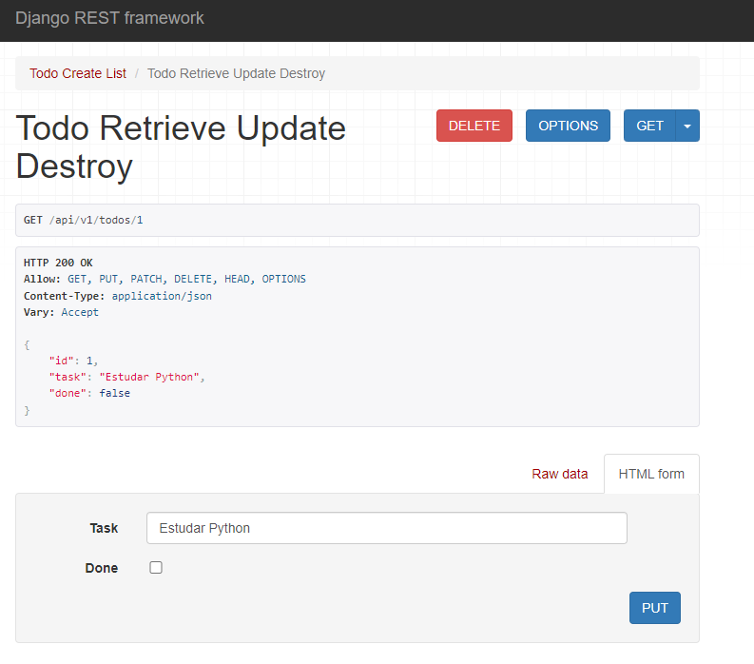Image resolution: width=754 pixels, height=664 pixels.
Task: Go to Todo Create List breadcrumb
Action: 78,73
